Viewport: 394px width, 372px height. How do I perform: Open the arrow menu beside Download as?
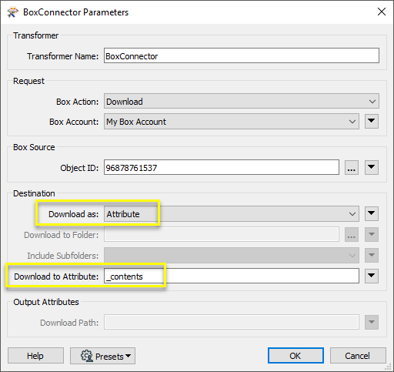tap(372, 213)
